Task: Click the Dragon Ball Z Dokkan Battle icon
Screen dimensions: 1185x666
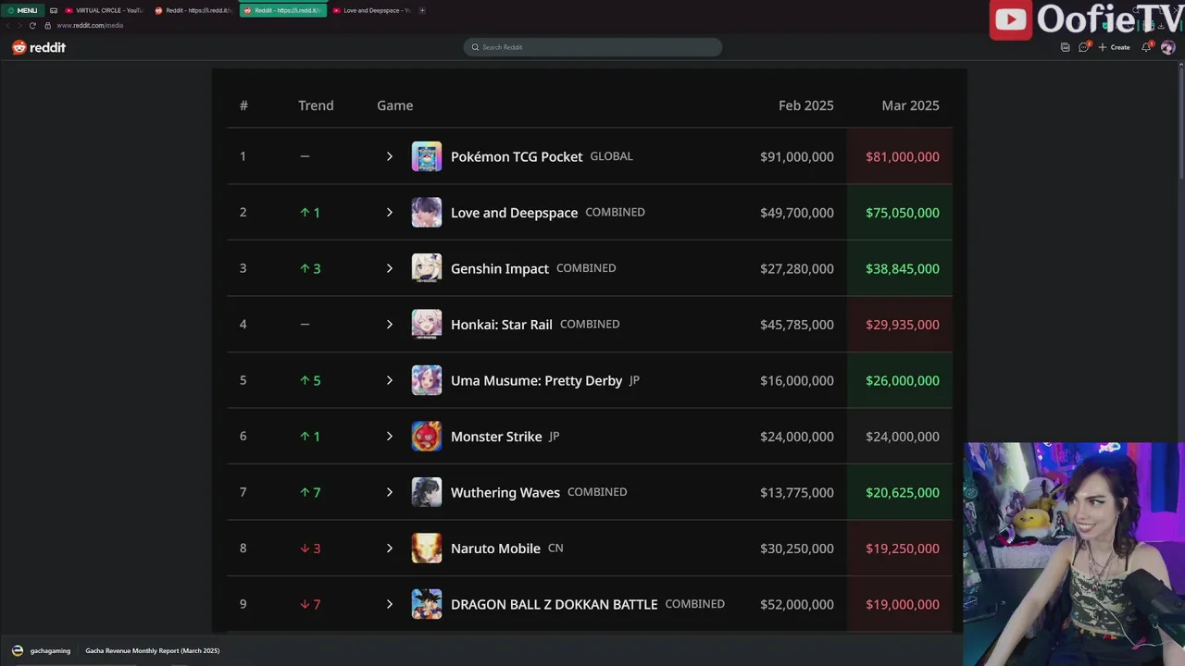Action: point(427,604)
